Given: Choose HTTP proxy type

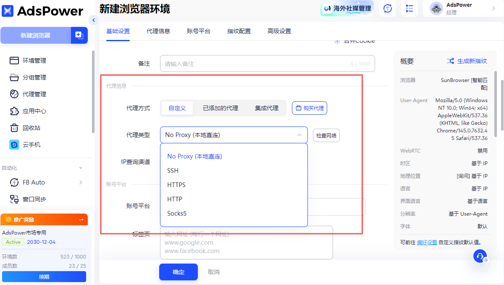Looking at the screenshot, I should pyautogui.click(x=234, y=199).
